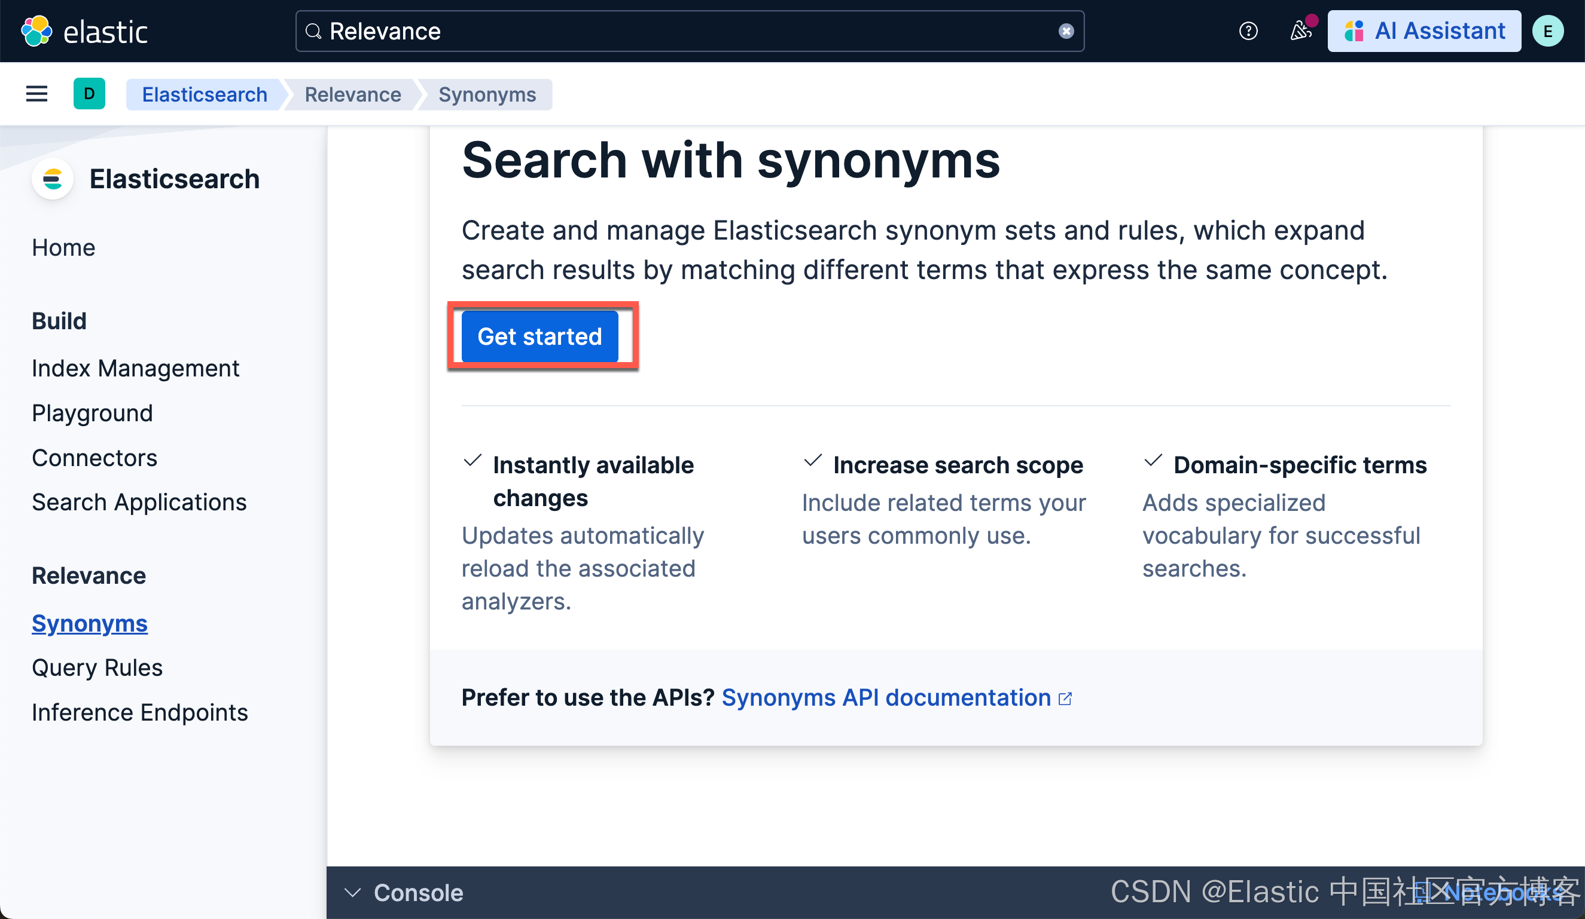Navigate to the Elasticsearch breadcrumb
Viewport: 1585px width, 919px height.
point(205,94)
